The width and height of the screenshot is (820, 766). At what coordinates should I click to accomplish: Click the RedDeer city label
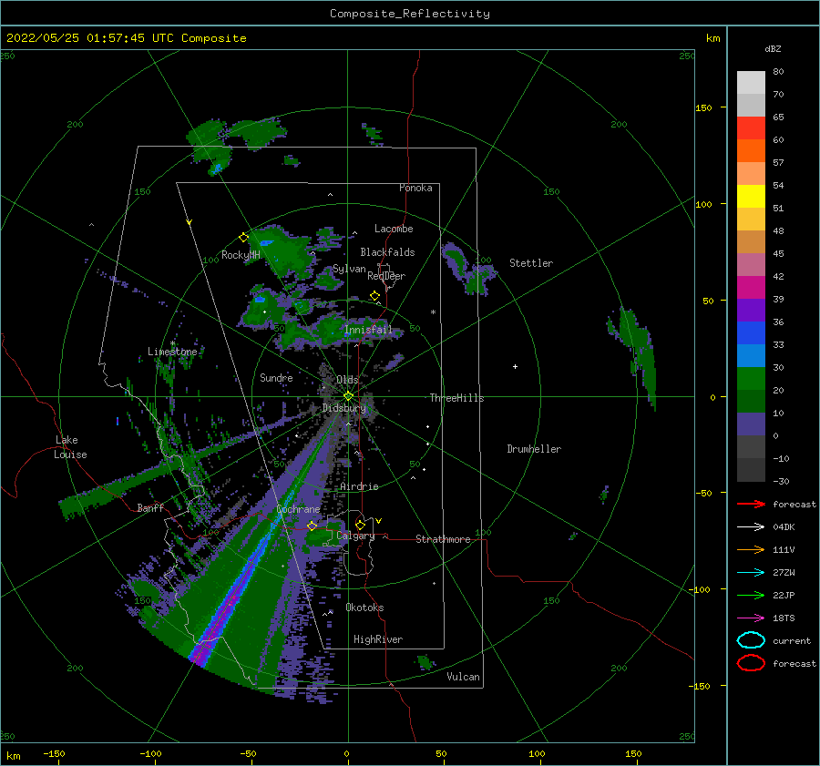click(x=386, y=276)
